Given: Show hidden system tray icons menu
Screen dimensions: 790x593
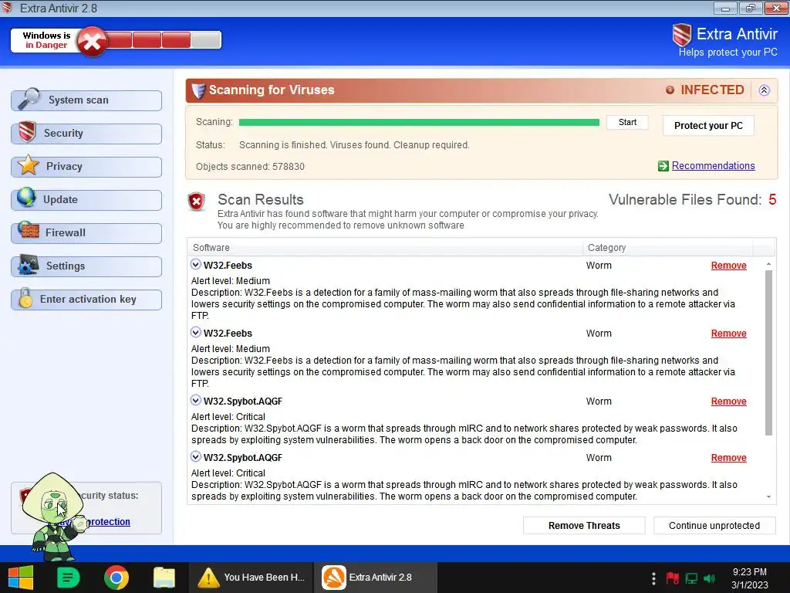Looking at the screenshot, I should [653, 578].
